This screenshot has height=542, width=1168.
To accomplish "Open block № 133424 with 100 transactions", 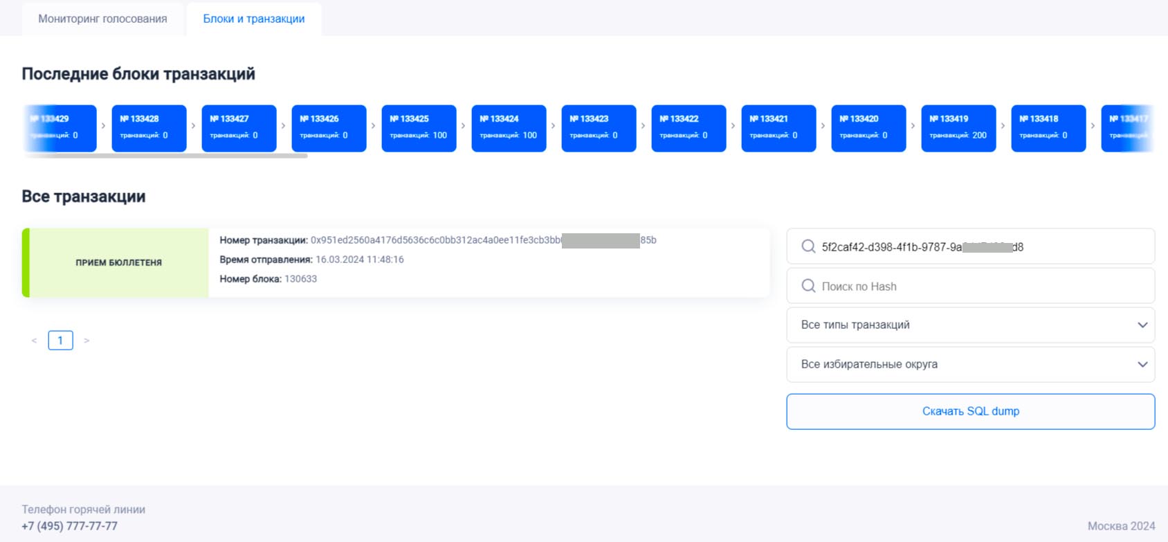I will click(509, 128).
